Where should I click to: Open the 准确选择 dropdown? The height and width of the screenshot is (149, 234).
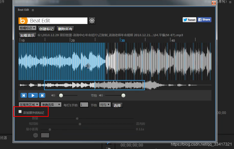(51, 105)
